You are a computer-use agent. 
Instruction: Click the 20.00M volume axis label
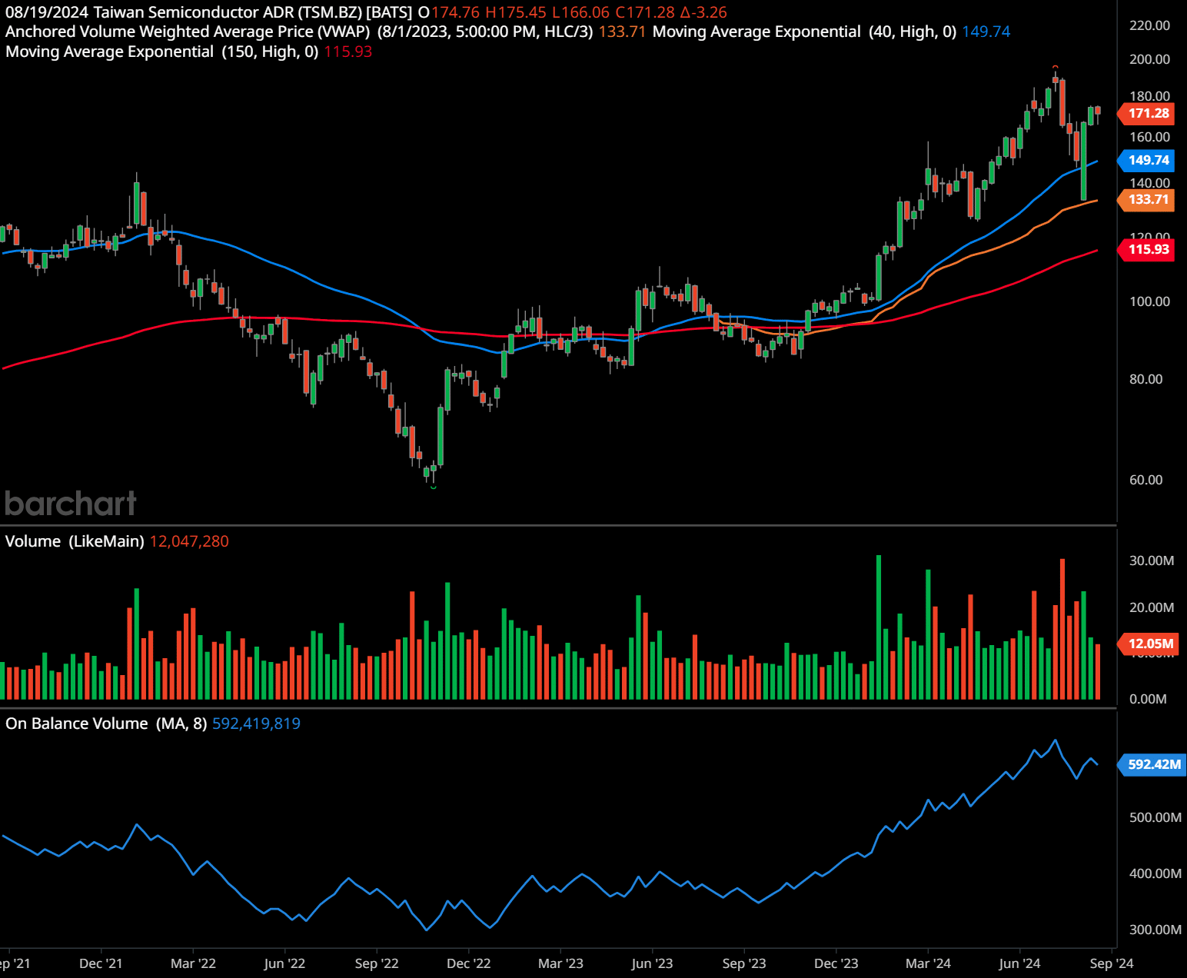[x=1152, y=607]
